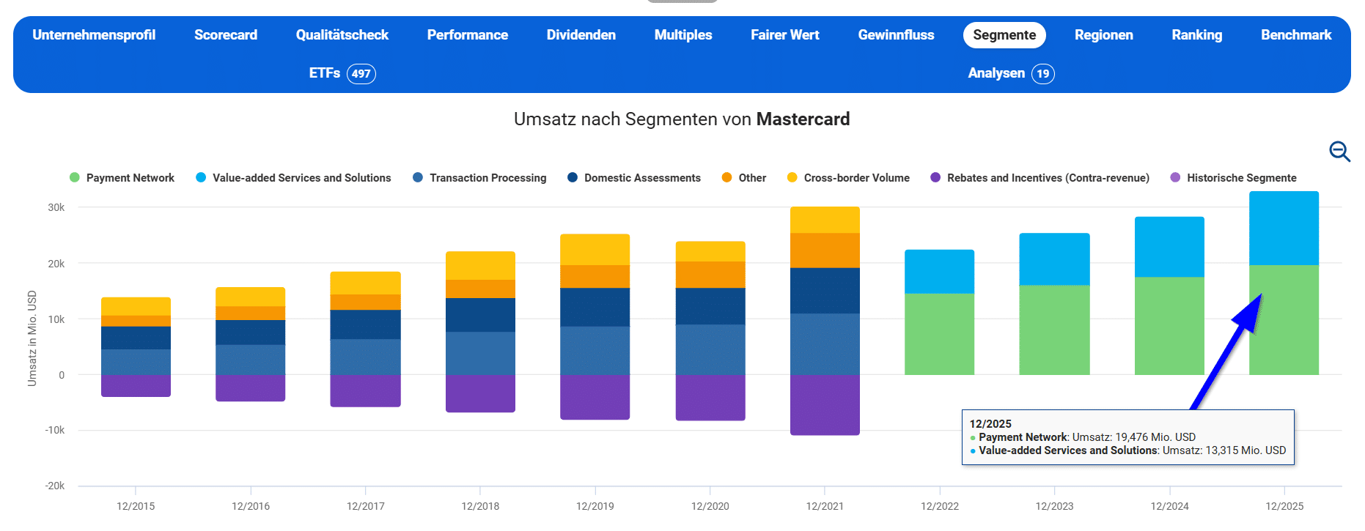Switch to the Dividenden tab
This screenshot has width=1365, height=531.
[581, 35]
